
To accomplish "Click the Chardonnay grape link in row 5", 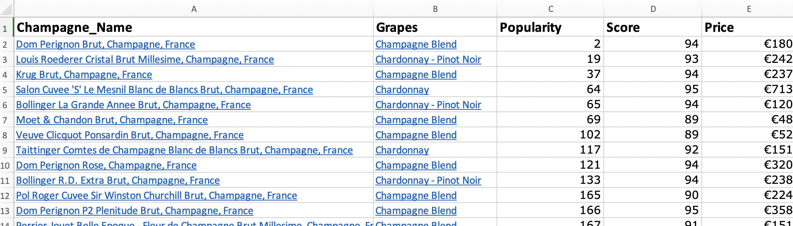I will [x=402, y=90].
